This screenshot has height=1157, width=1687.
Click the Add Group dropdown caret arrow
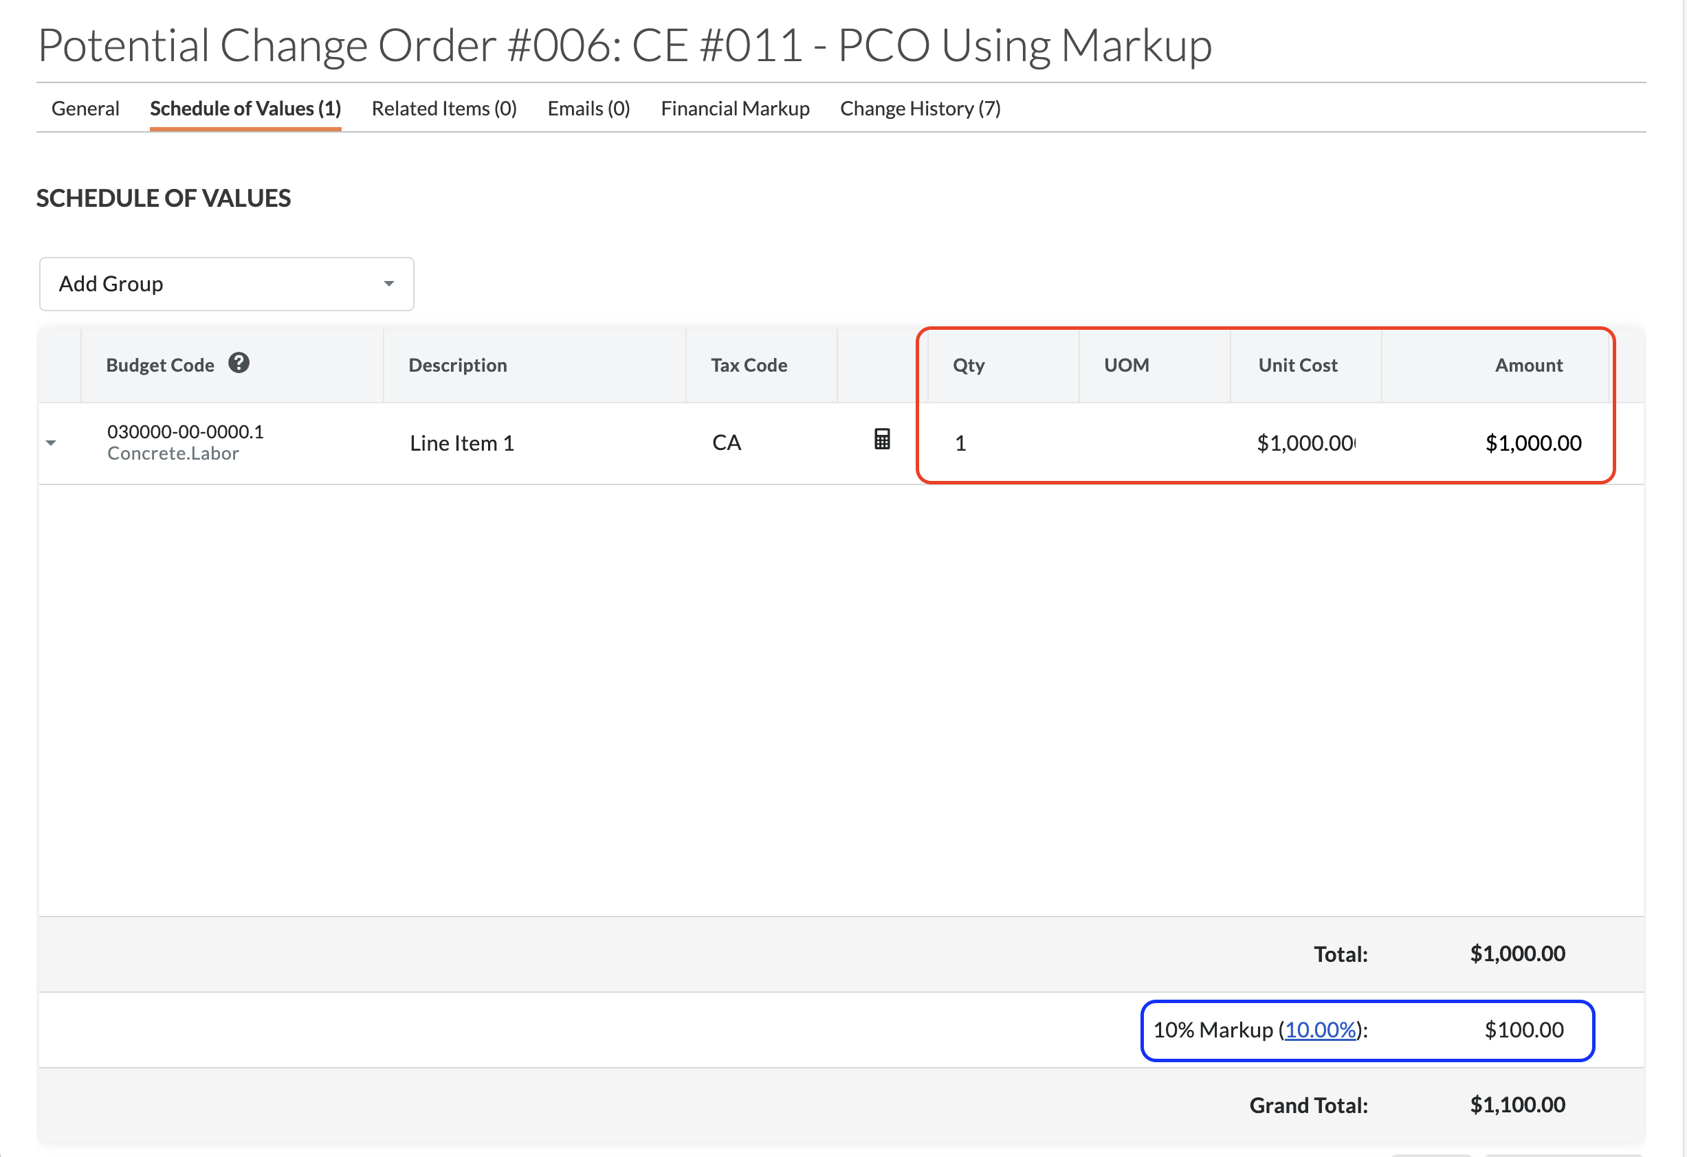tap(389, 284)
